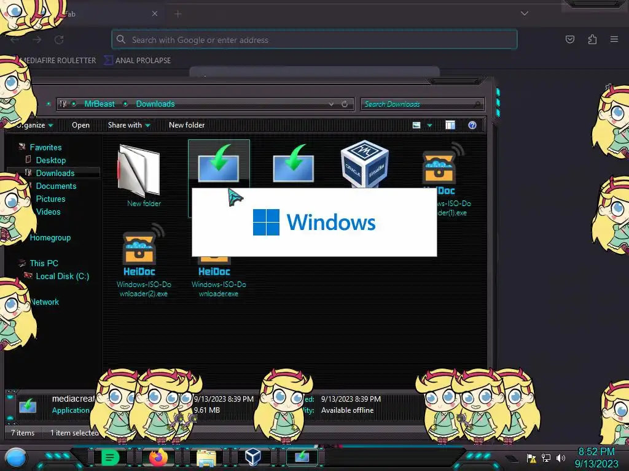629x471 pixels.
Task: Click MrBeast in Explorer address path
Action: tap(100, 104)
